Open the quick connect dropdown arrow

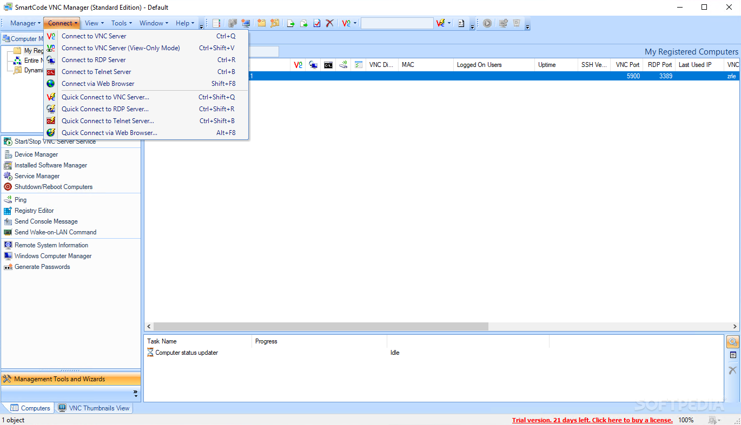[449, 23]
